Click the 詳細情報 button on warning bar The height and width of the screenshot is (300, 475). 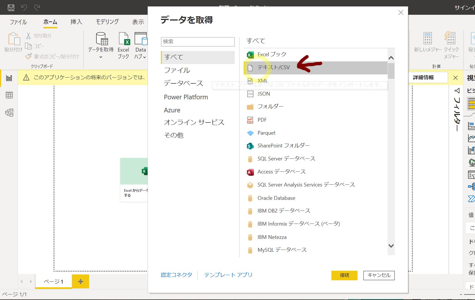423,78
